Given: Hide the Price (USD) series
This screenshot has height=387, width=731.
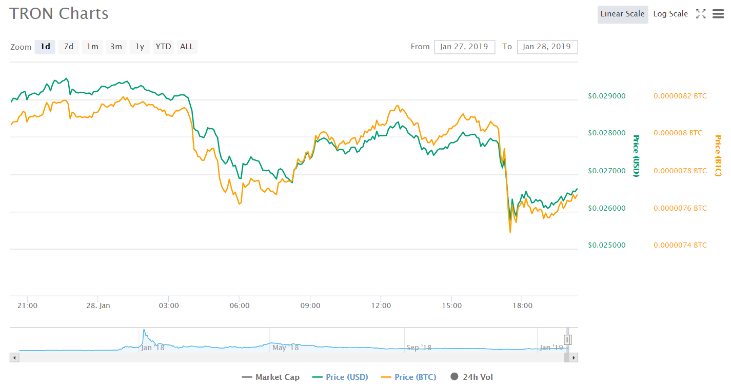Looking at the screenshot, I should tap(339, 377).
